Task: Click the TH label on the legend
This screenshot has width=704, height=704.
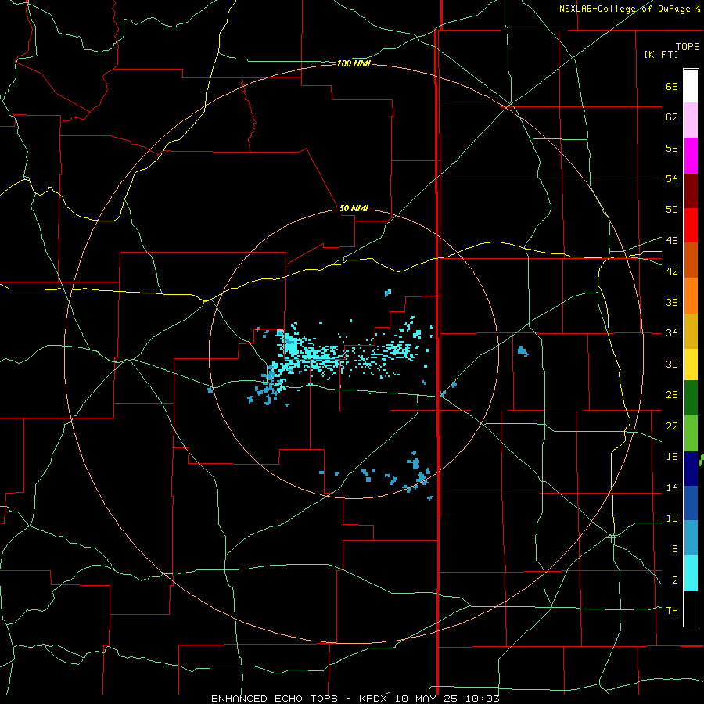Action: [x=672, y=611]
